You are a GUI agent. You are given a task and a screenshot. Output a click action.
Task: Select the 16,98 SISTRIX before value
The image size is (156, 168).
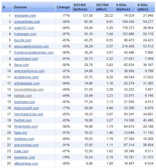click(x=88, y=126)
